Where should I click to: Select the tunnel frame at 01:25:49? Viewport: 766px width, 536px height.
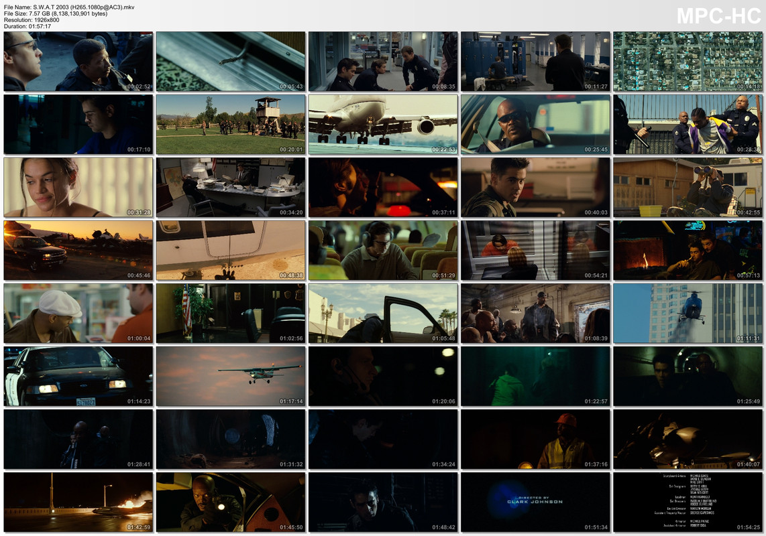(x=688, y=377)
